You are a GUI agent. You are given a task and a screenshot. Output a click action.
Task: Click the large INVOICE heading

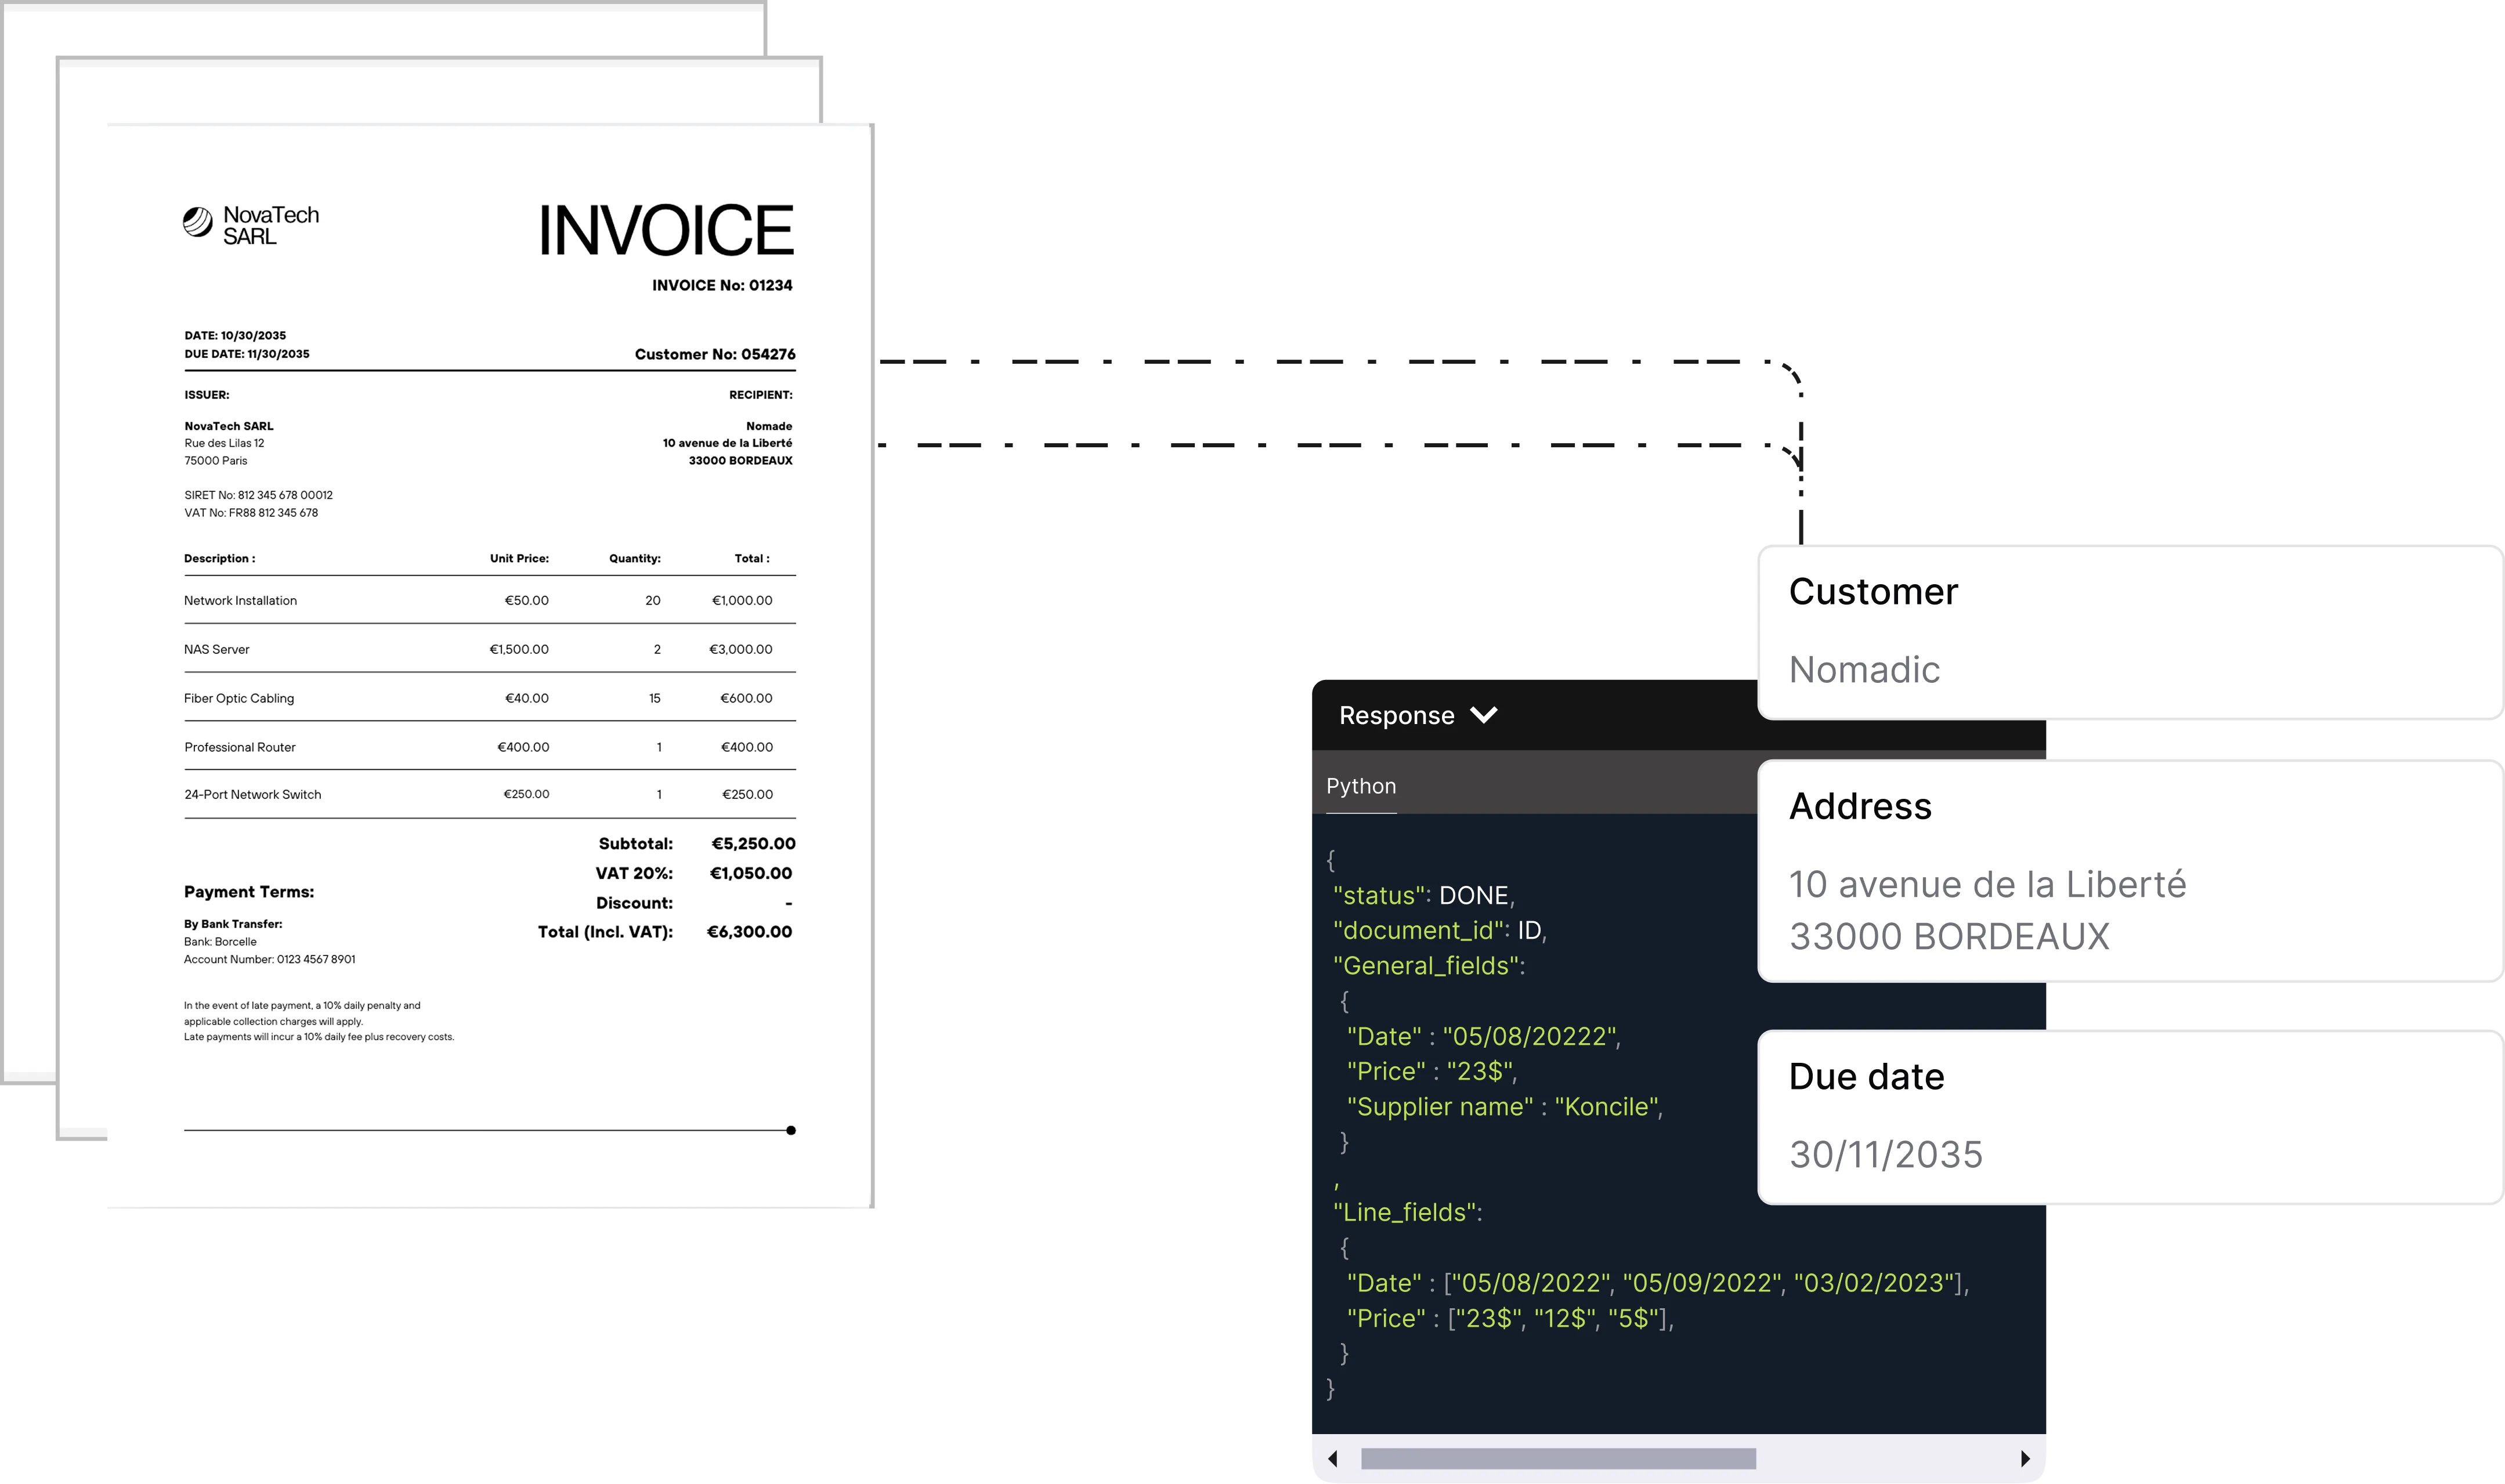[666, 231]
